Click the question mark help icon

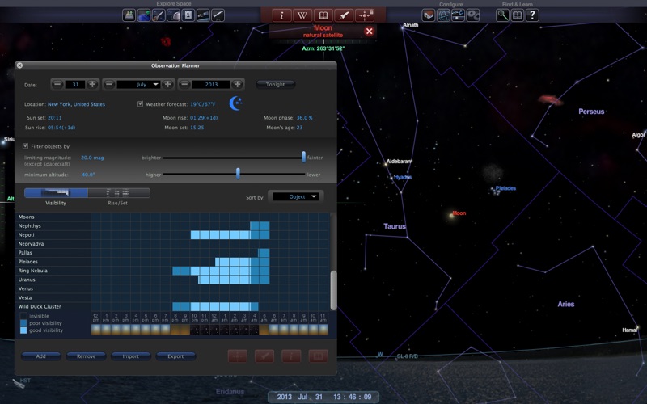[x=532, y=15]
